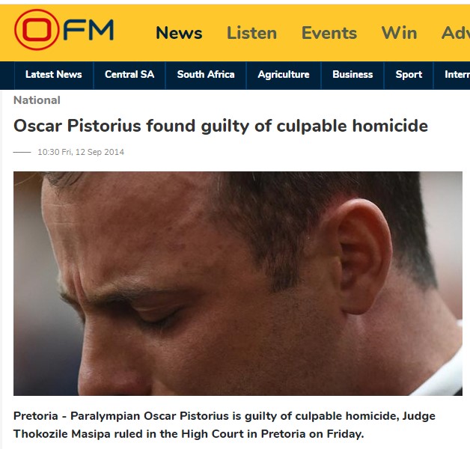Select the South Africa news tab

(x=206, y=74)
